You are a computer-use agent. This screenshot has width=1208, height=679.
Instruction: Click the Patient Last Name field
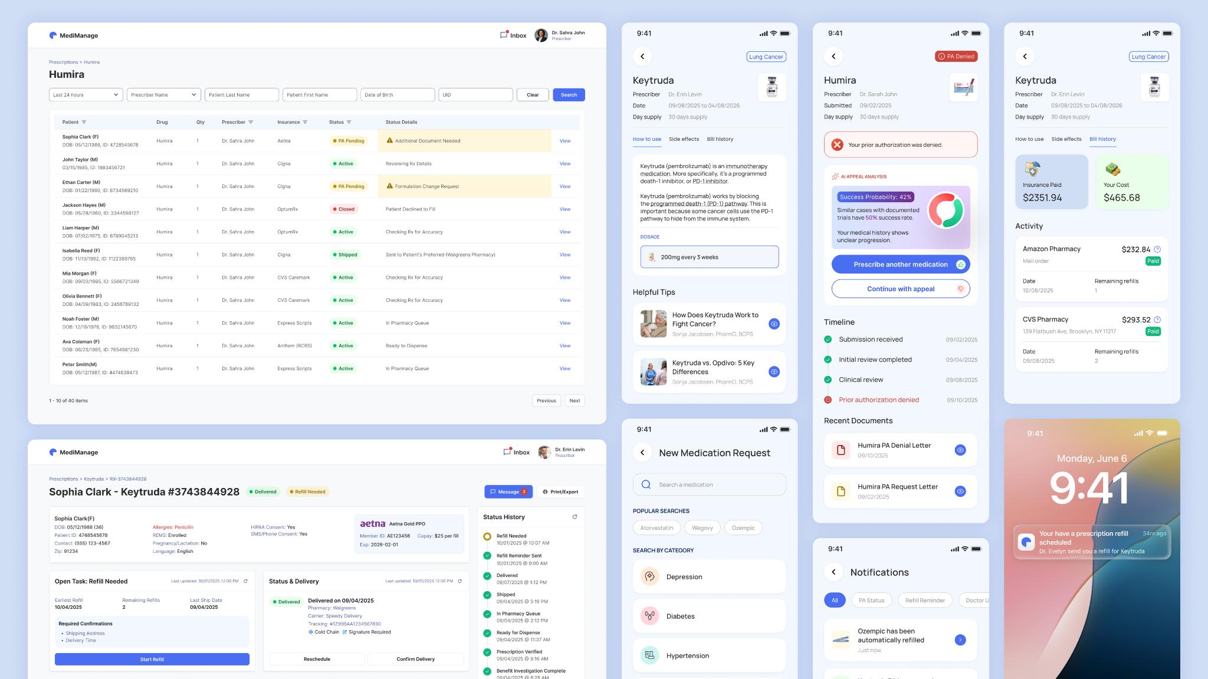tap(242, 95)
